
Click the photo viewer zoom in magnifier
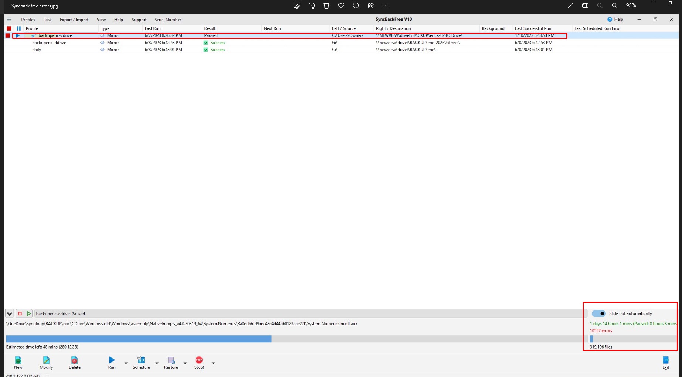click(x=615, y=6)
